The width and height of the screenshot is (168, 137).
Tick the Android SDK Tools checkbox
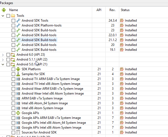(x=13, y=21)
